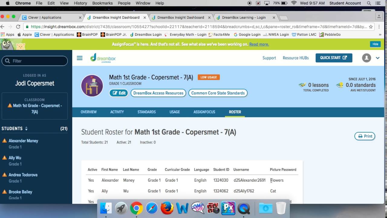This screenshot has height=218, width=387.
Task: Open DreamBox Access Resources
Action: (158, 93)
